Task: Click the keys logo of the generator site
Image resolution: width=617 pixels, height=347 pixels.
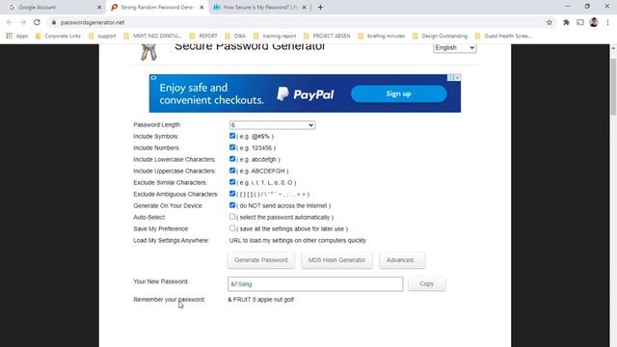Action: pyautogui.click(x=148, y=52)
